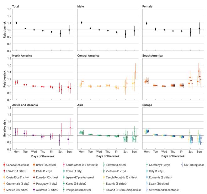Click the China teal square legend marker
The image size is (207, 194).
[x=64, y=171]
